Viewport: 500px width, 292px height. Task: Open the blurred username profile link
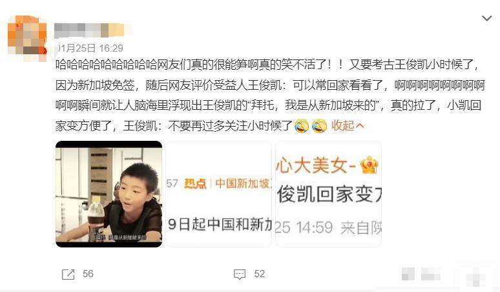(x=89, y=30)
